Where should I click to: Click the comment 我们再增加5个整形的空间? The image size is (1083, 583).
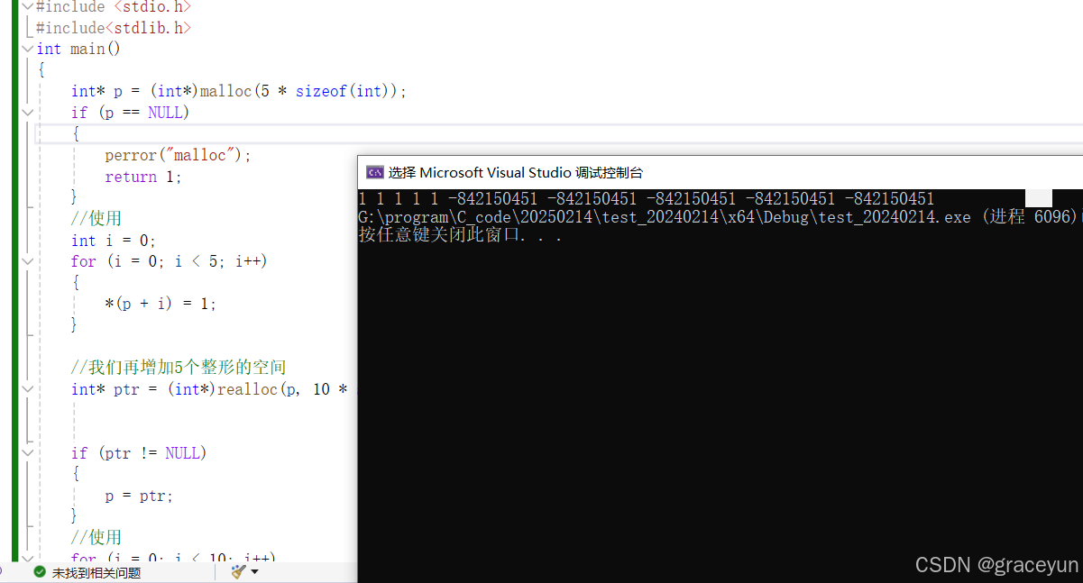pos(179,367)
